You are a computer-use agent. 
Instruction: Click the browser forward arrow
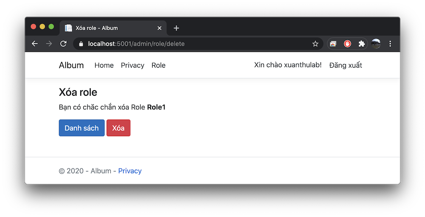pyautogui.click(x=49, y=44)
